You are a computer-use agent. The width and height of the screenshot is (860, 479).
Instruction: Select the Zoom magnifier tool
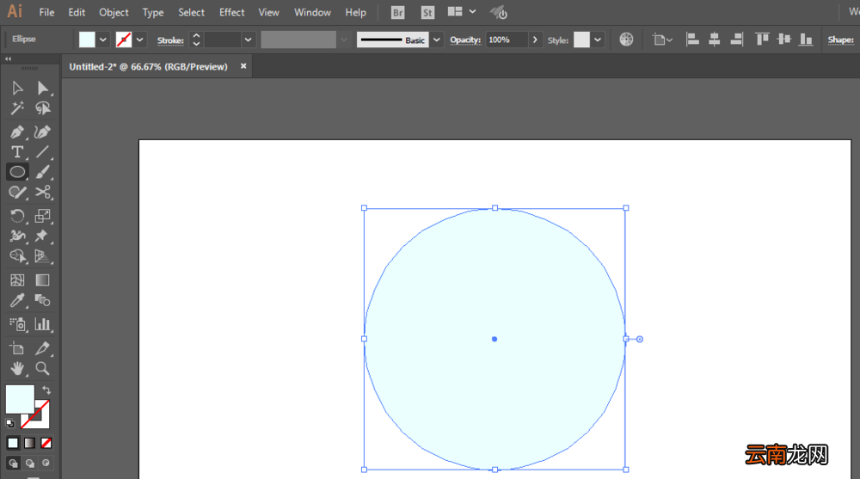(x=42, y=368)
